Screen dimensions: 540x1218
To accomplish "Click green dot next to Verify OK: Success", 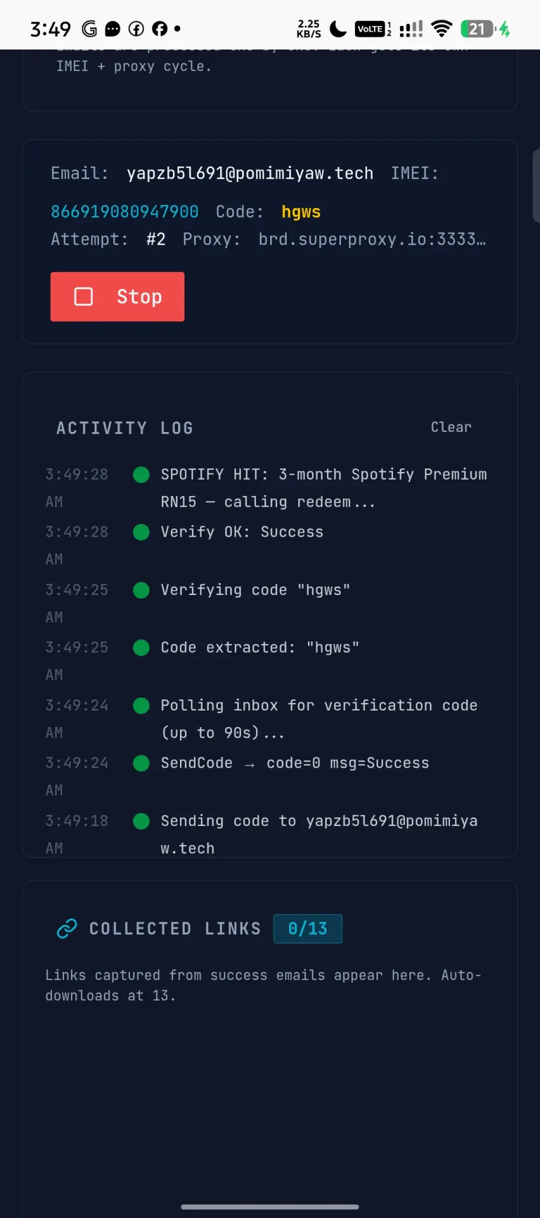I will coord(141,532).
